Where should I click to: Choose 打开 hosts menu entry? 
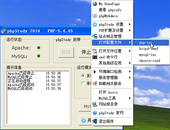point(112,92)
